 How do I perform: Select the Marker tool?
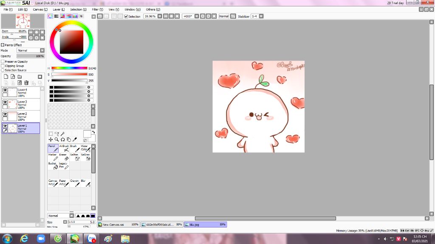(x=53, y=157)
